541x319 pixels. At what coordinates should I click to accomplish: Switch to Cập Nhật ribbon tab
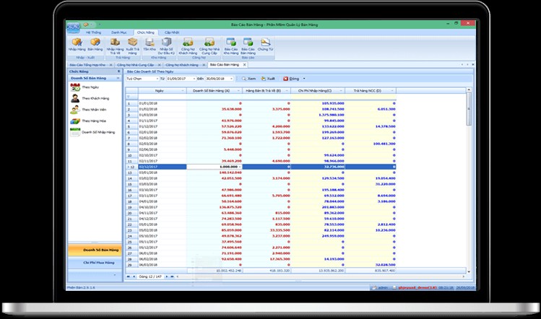coord(171,32)
